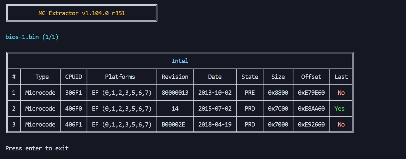Click row number 1
This screenshot has height=159, width=406.
(14, 93)
